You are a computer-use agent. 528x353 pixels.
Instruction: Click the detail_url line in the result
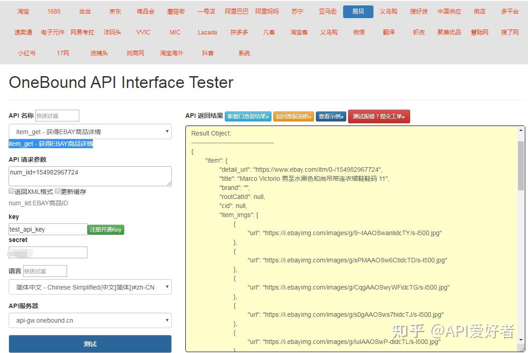pos(300,169)
